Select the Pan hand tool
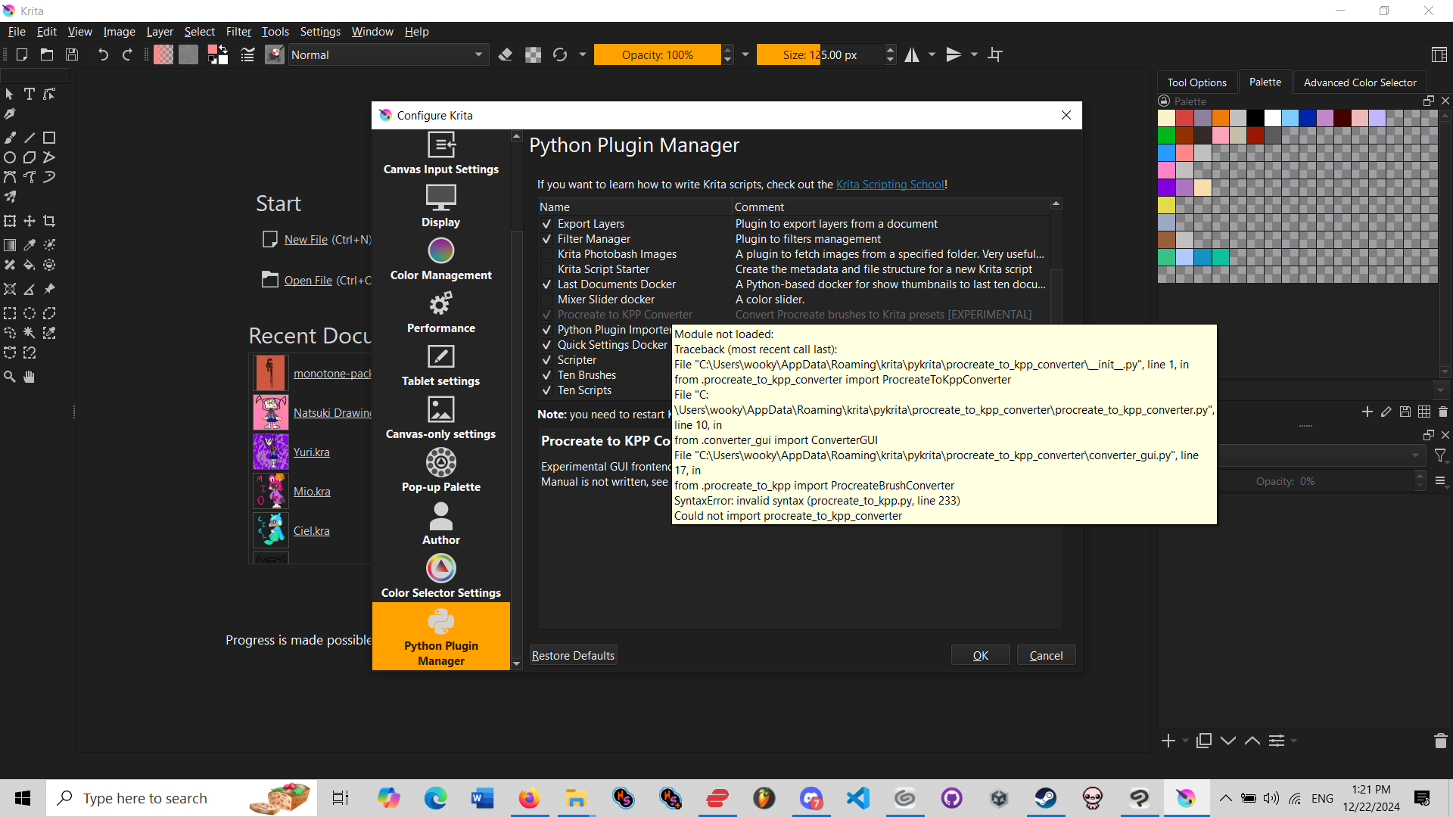 pyautogui.click(x=30, y=377)
